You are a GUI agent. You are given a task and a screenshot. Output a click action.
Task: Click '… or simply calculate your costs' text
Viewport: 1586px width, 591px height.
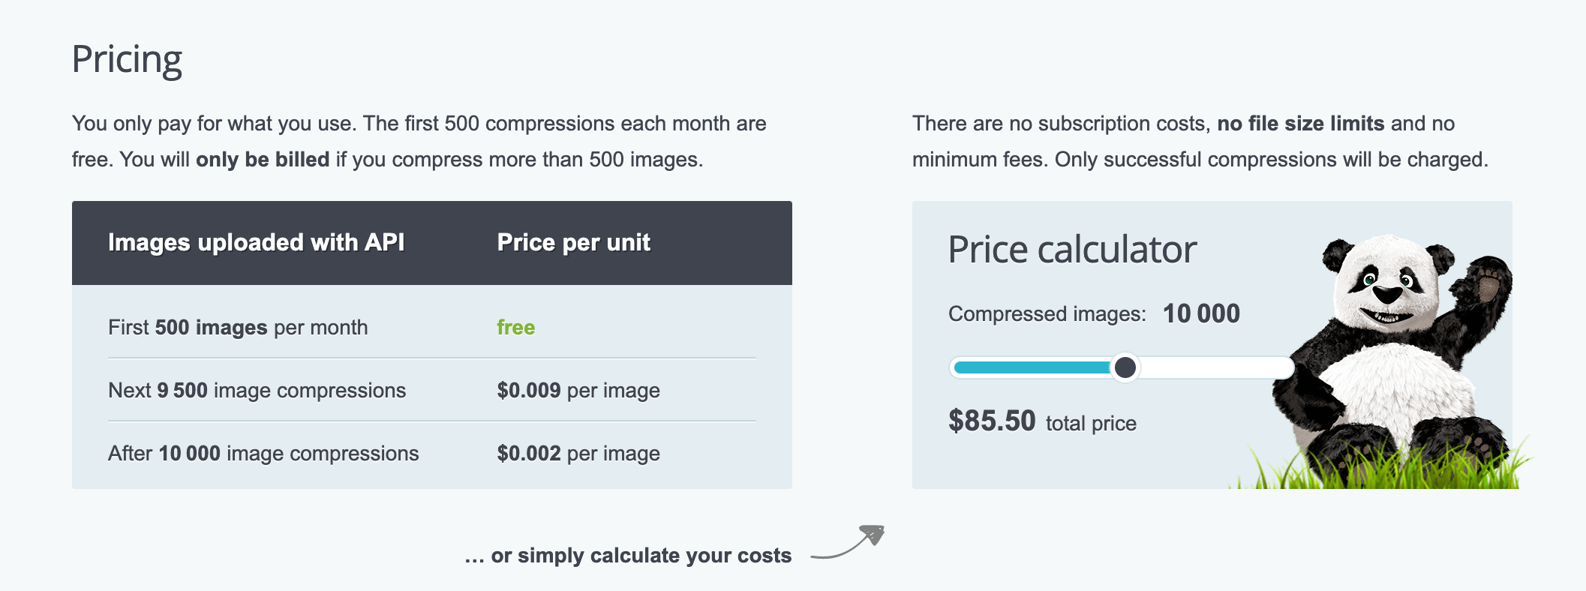[628, 555]
